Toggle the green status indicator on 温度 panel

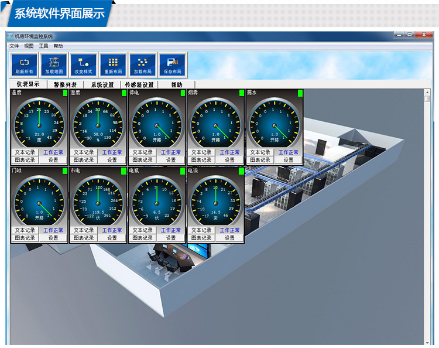(66, 93)
